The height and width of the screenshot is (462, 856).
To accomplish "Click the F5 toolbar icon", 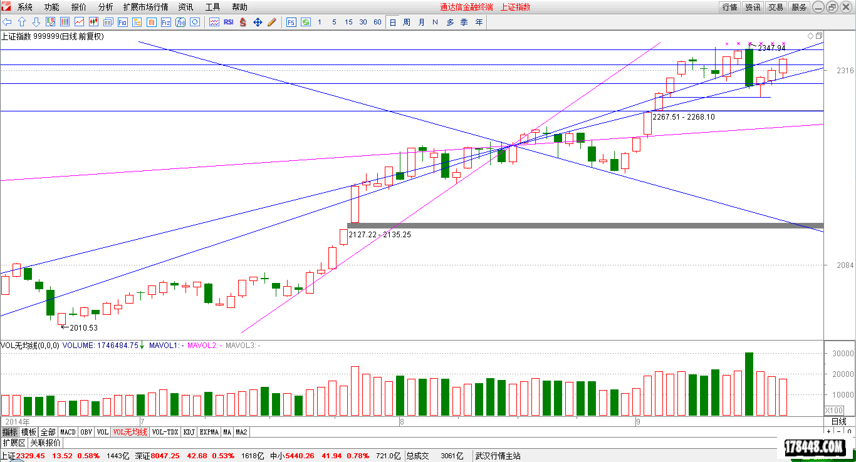I will point(291,22).
